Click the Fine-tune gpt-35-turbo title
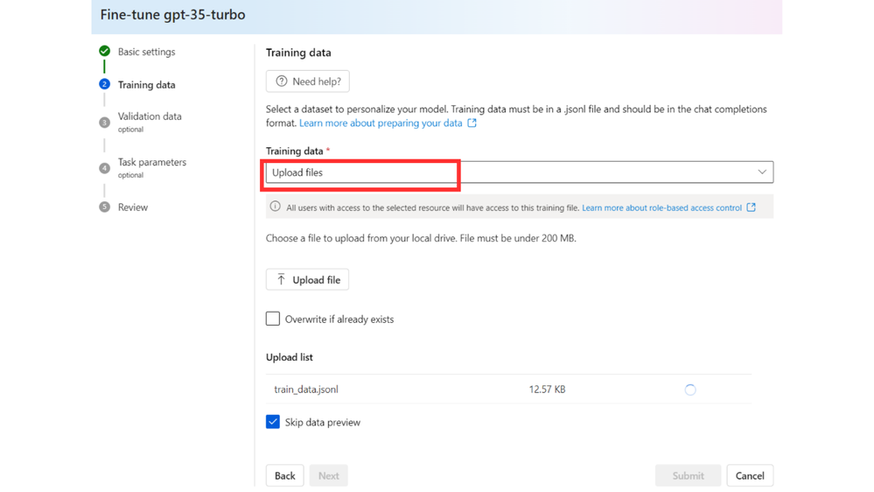 tap(173, 15)
